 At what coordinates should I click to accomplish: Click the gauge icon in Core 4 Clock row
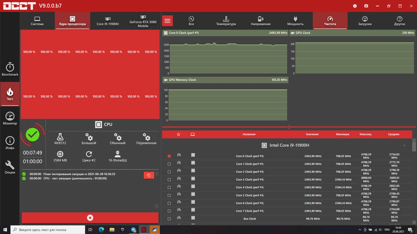179,187
